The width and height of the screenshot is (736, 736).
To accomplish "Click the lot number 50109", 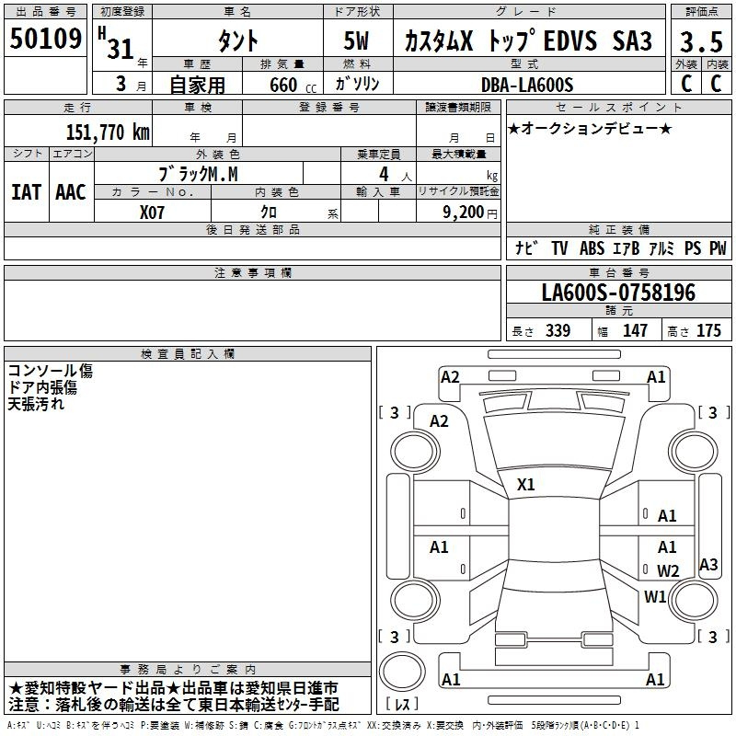I will 45,40.
